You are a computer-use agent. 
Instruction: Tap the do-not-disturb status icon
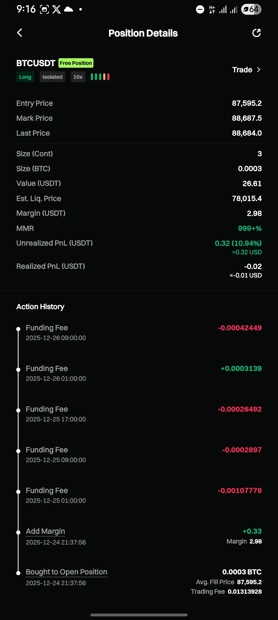[x=200, y=10]
